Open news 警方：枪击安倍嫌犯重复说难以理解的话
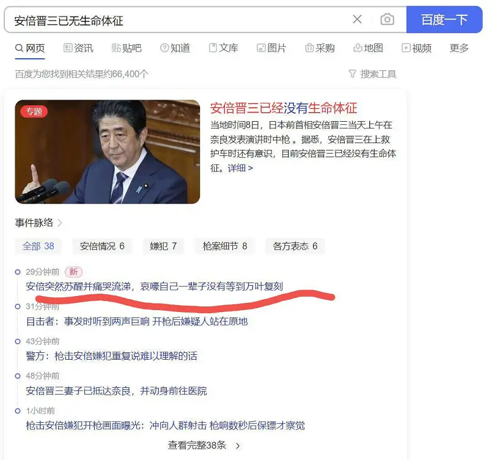This screenshot has width=489, height=460. coord(112,356)
